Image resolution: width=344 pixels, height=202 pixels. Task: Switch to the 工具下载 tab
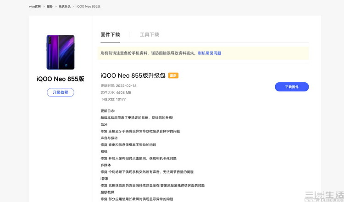click(150, 35)
